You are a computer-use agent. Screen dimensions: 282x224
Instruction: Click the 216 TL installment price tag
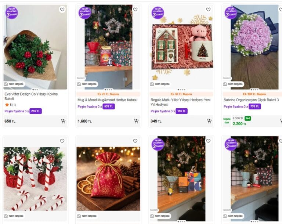[x=36, y=111]
